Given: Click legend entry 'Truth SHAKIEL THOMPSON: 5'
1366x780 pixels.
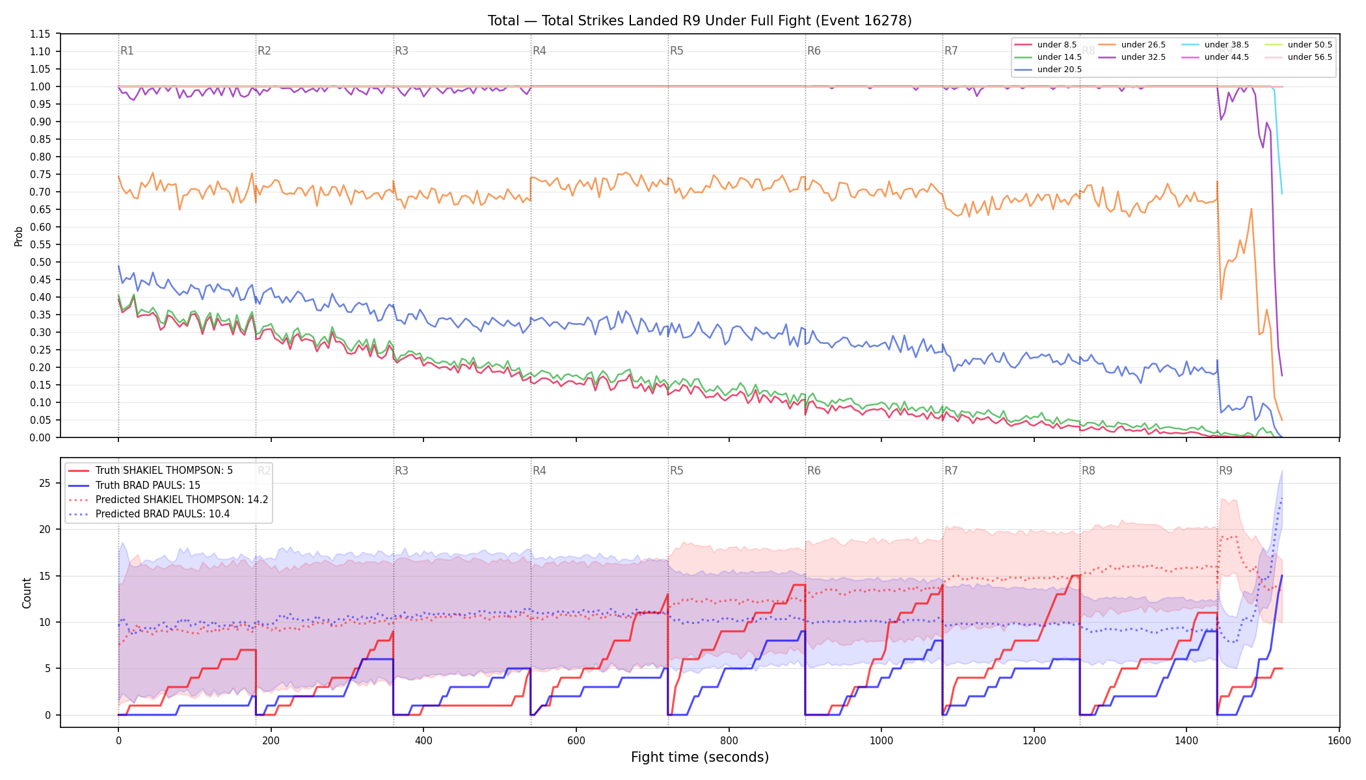Looking at the screenshot, I should (x=151, y=471).
